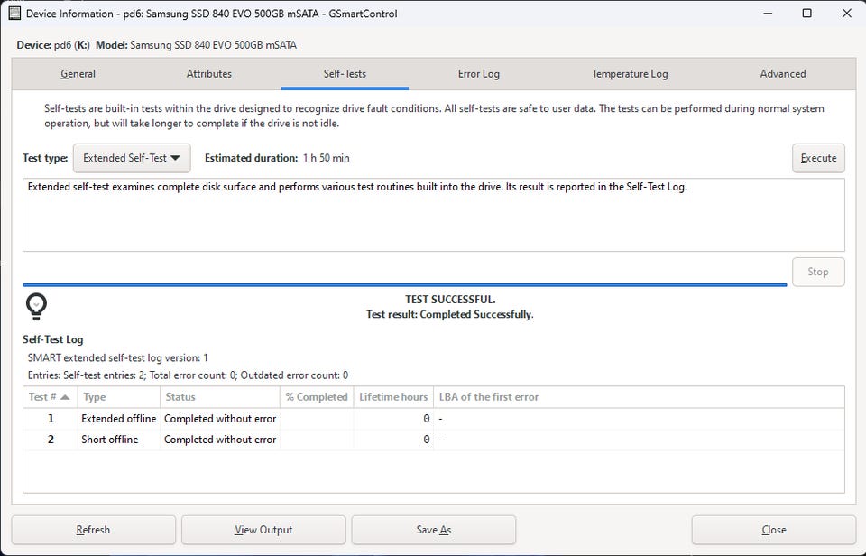Sort the log by Test # column
The image size is (866, 556).
tap(50, 397)
